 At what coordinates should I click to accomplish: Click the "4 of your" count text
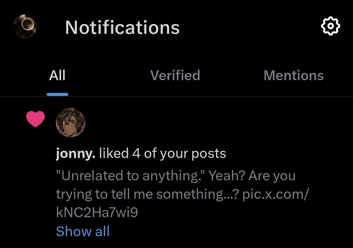[x=160, y=154]
